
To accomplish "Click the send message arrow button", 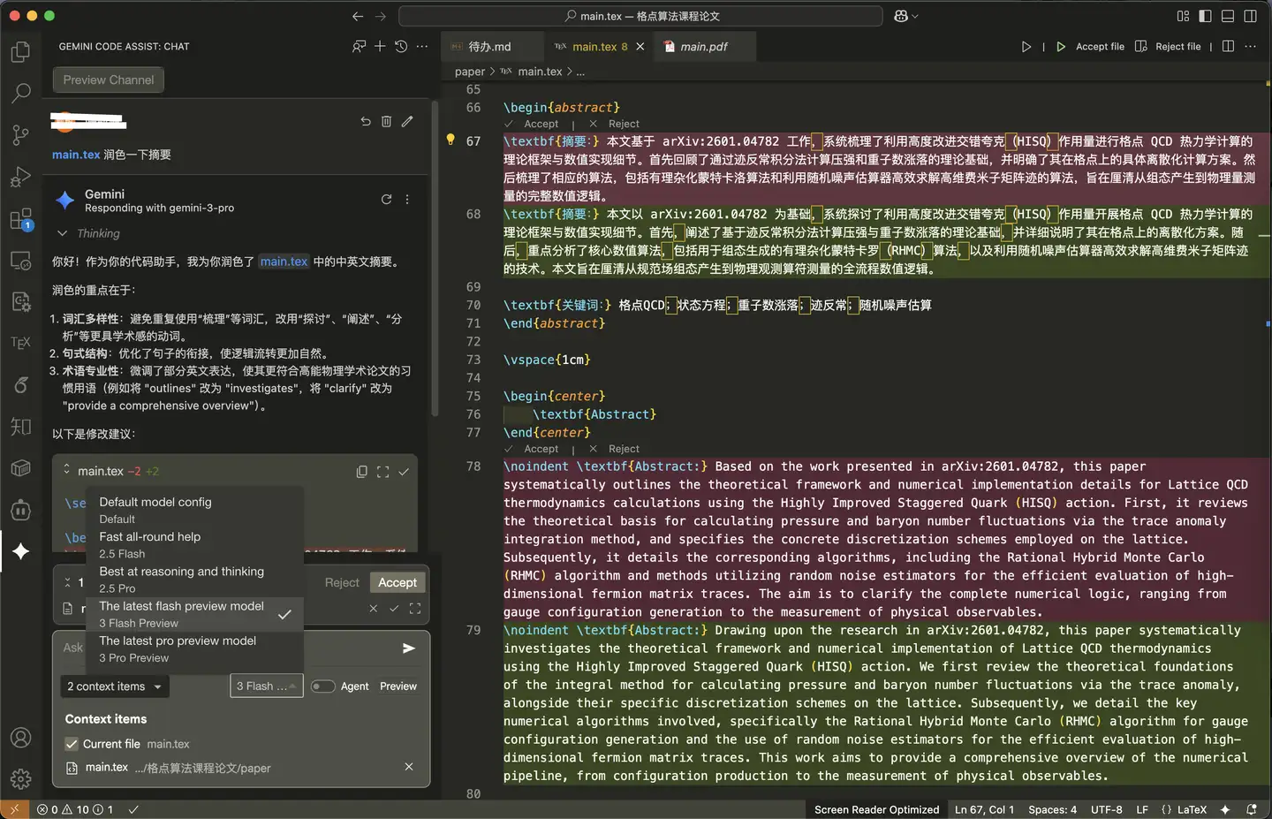I will 408,648.
